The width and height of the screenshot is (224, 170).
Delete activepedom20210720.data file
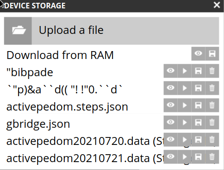coord(212,140)
